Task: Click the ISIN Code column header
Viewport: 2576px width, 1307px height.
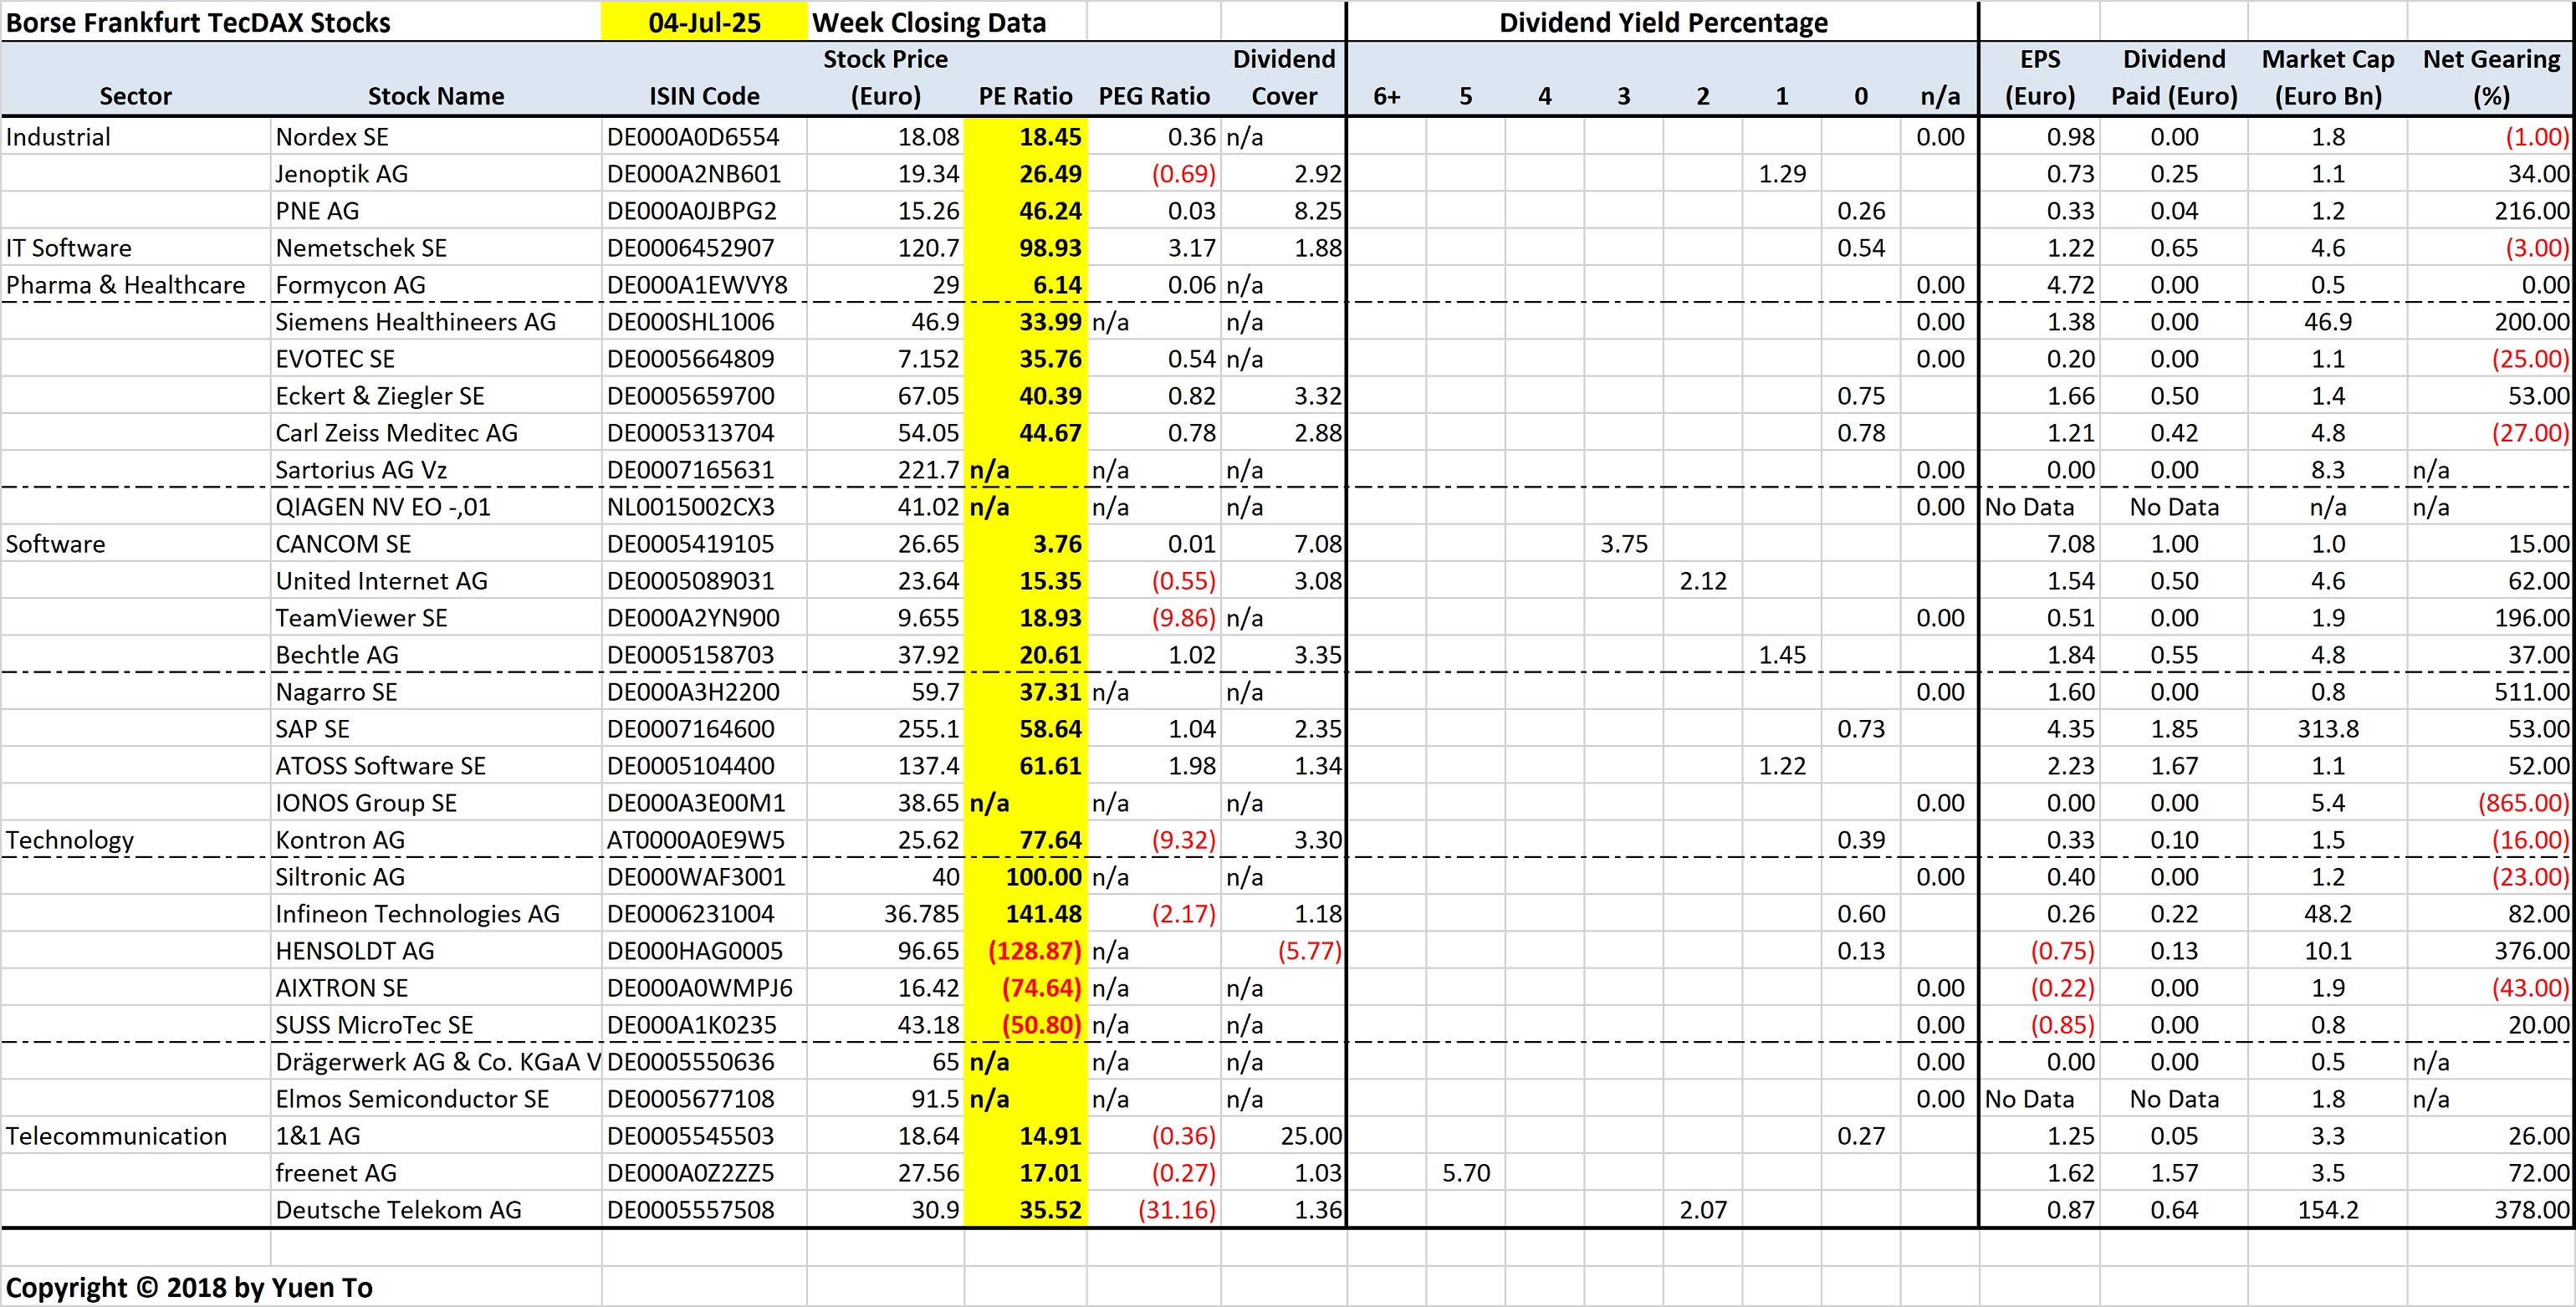Action: click(704, 96)
